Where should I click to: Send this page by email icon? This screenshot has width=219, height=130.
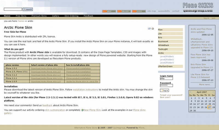(x=149, y=28)
